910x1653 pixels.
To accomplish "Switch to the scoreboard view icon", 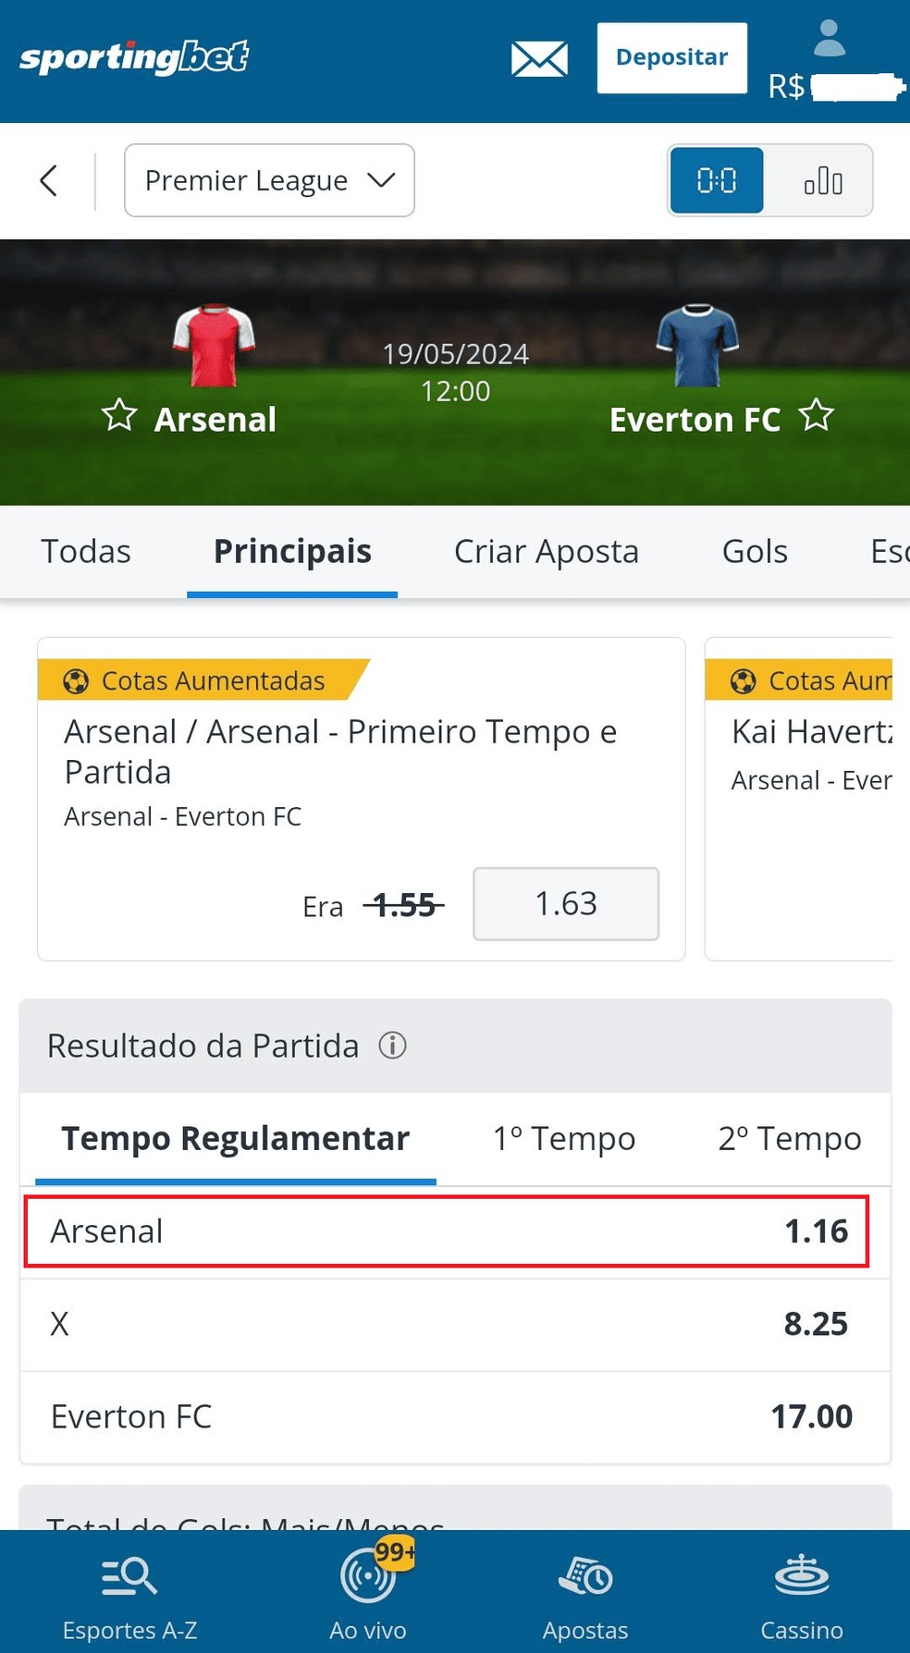I will click(x=717, y=180).
